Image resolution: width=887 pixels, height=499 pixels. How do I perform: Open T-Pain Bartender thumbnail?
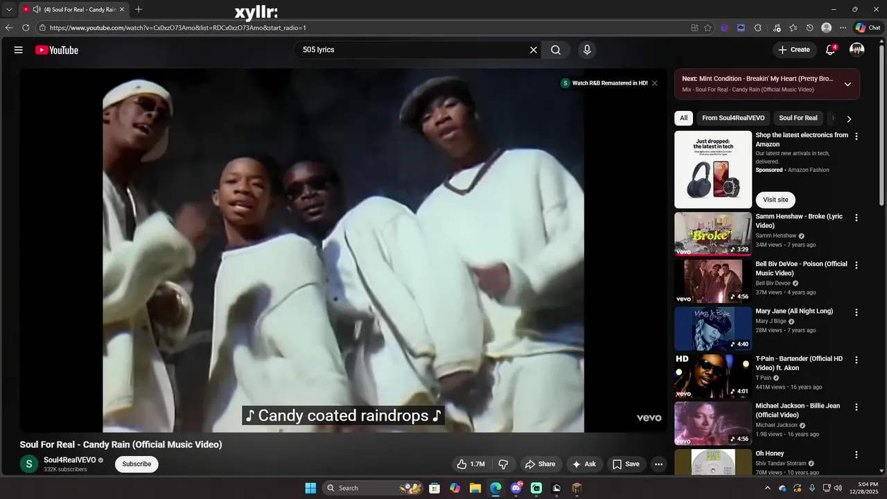(713, 376)
